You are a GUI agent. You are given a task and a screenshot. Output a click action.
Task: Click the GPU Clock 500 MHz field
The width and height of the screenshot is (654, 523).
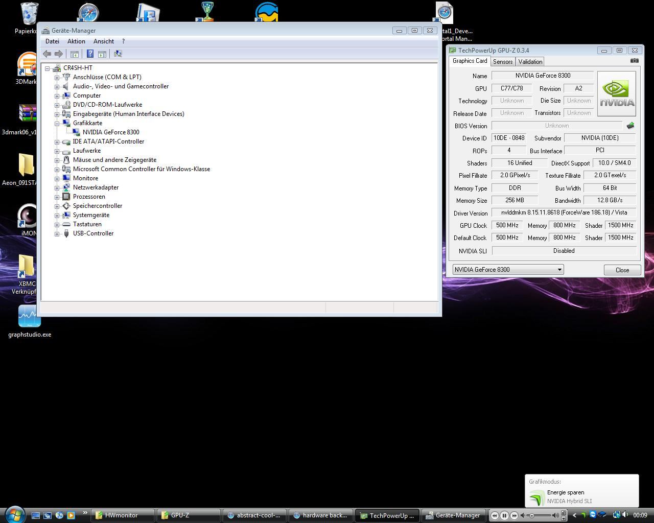(507, 225)
